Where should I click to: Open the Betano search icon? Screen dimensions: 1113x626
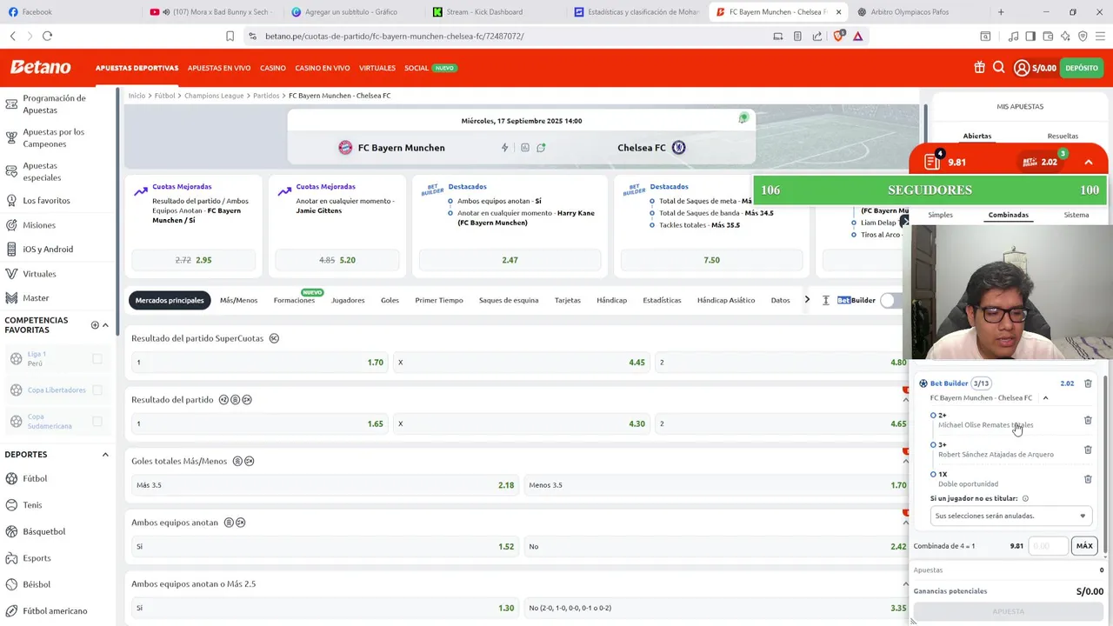[999, 68]
